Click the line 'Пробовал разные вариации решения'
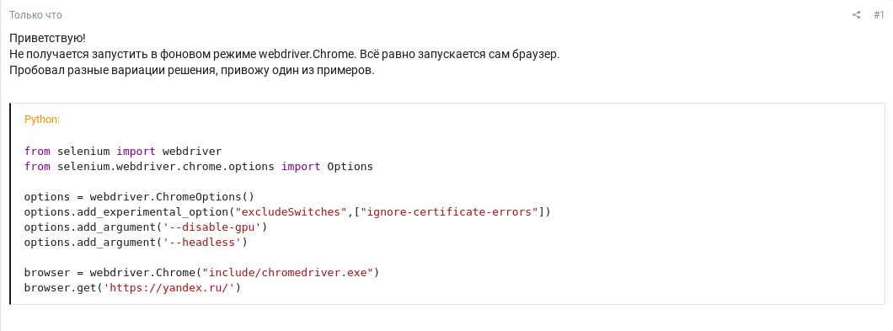The image size is (893, 331). (x=192, y=72)
